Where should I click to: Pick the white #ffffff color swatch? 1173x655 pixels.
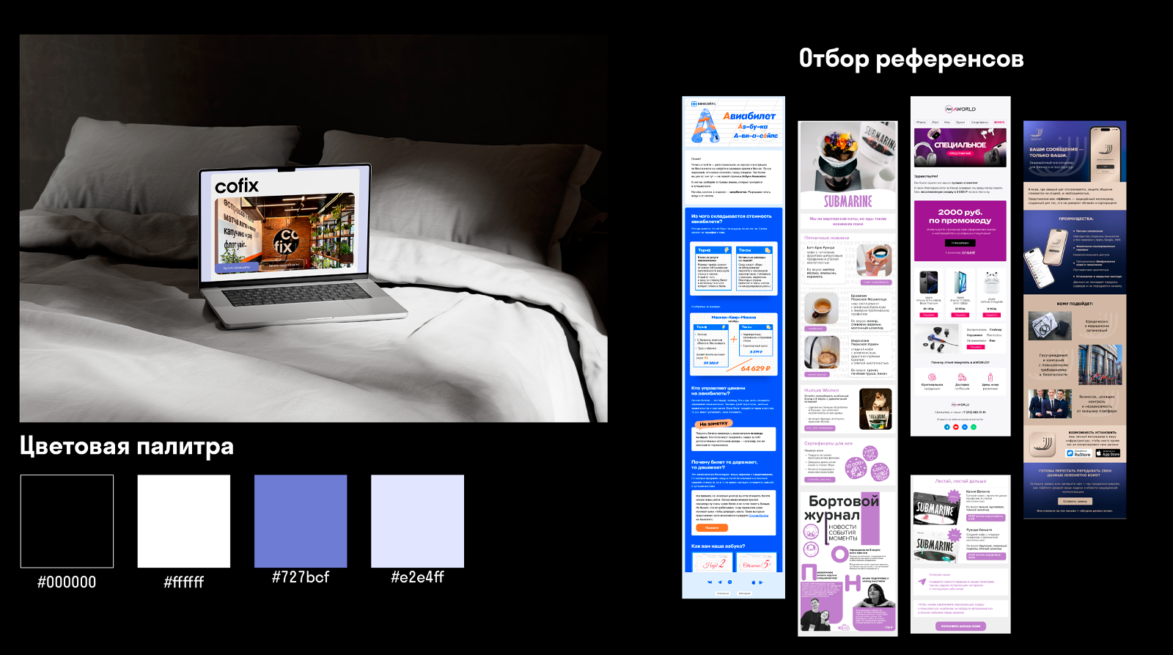(183, 521)
